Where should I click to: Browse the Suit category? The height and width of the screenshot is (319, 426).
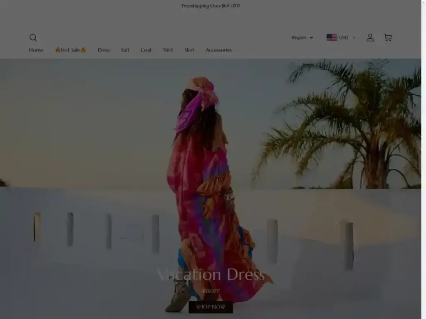click(125, 50)
